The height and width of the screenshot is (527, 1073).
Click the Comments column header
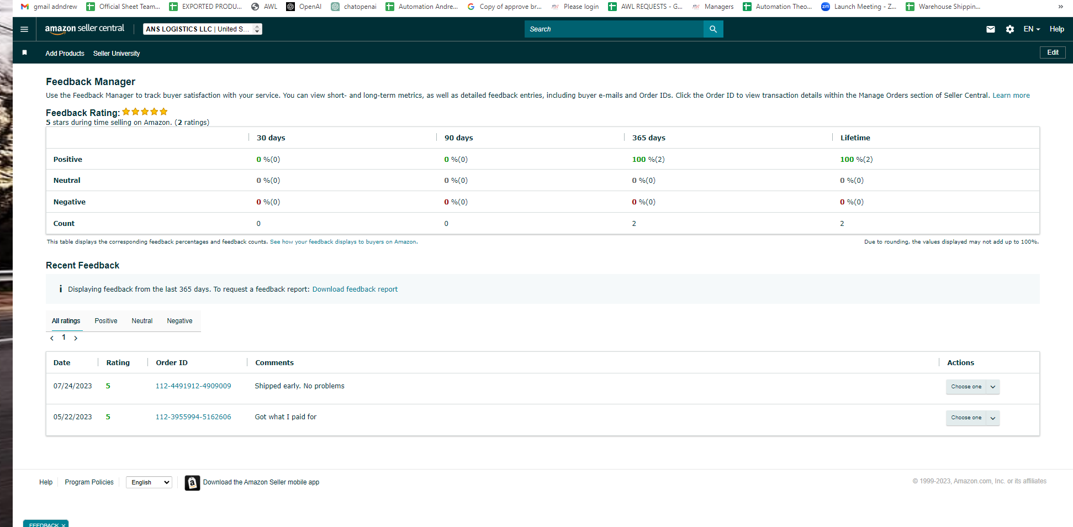pyautogui.click(x=274, y=363)
